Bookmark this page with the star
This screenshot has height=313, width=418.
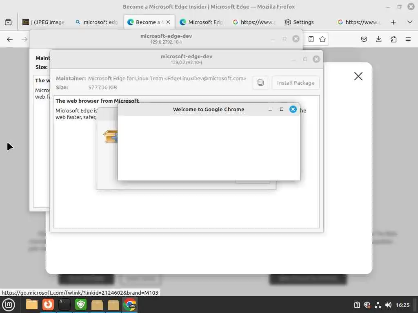322,40
